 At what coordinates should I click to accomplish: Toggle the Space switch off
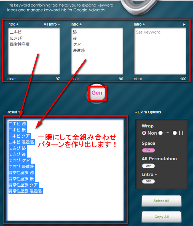click(148, 150)
